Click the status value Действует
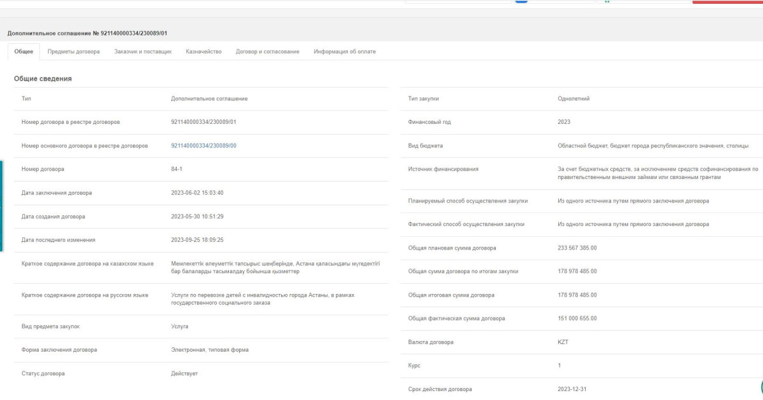763x400 pixels. (x=184, y=373)
